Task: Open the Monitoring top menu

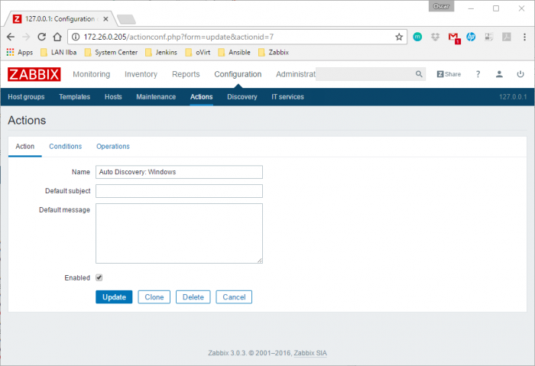Action: coord(92,74)
